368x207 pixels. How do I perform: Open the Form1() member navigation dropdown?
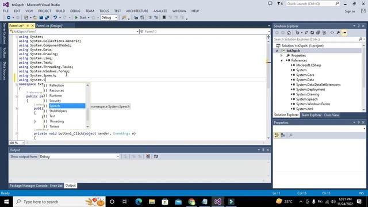pos(205,32)
